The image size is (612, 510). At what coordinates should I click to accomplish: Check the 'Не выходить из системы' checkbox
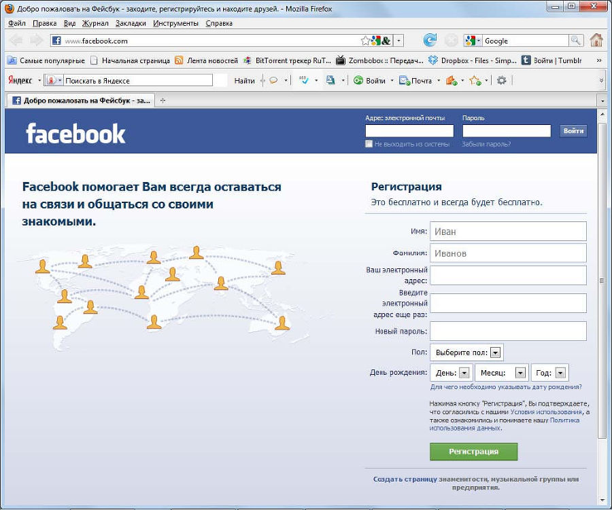(x=369, y=144)
